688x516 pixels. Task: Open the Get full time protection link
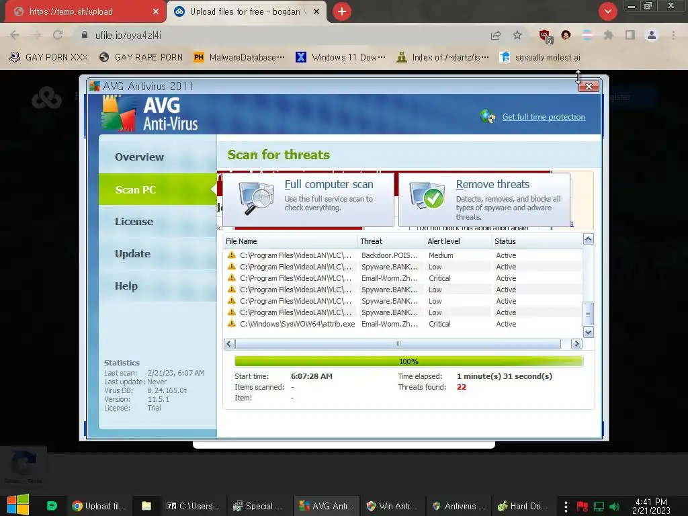pos(544,117)
